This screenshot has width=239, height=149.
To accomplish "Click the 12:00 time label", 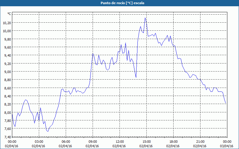I will pos(120,142).
